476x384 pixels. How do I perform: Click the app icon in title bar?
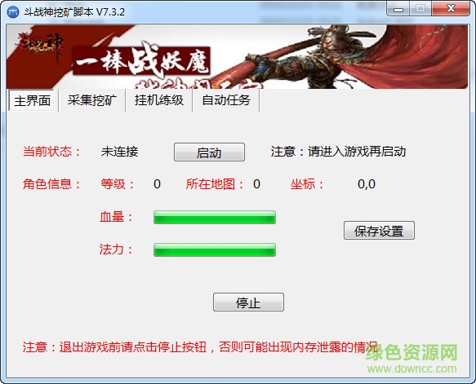click(x=12, y=12)
